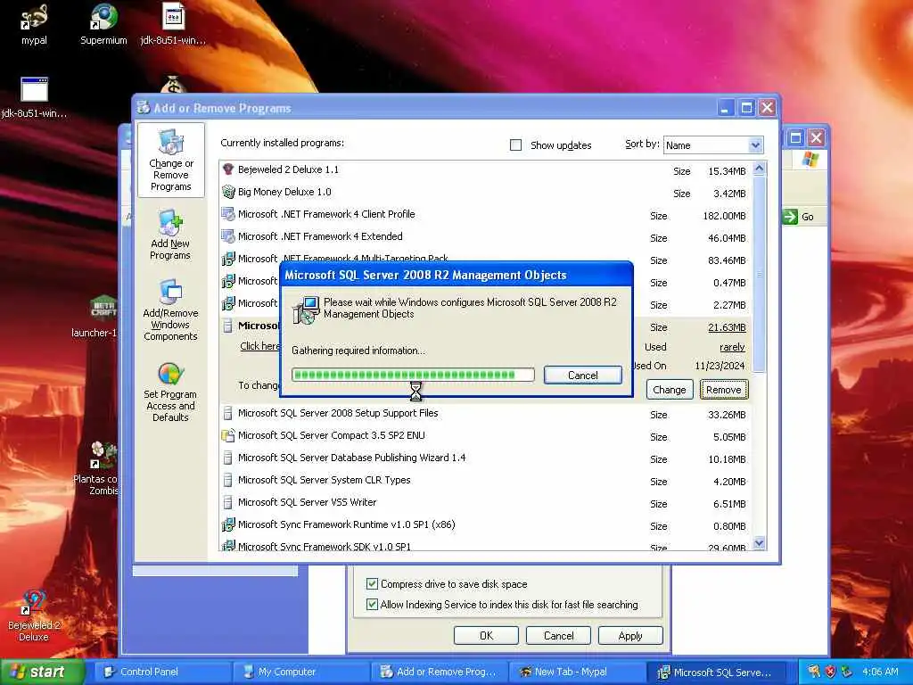
Task: Click the Change or Remove Programs sidebar icon
Action: click(170, 142)
